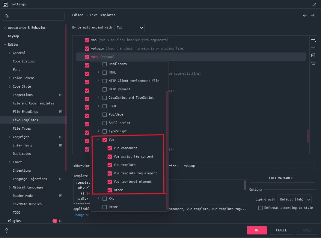This screenshot has height=238, width=321.
Task: Expand Appearance & Behavior settings section
Action: [x=5, y=28]
